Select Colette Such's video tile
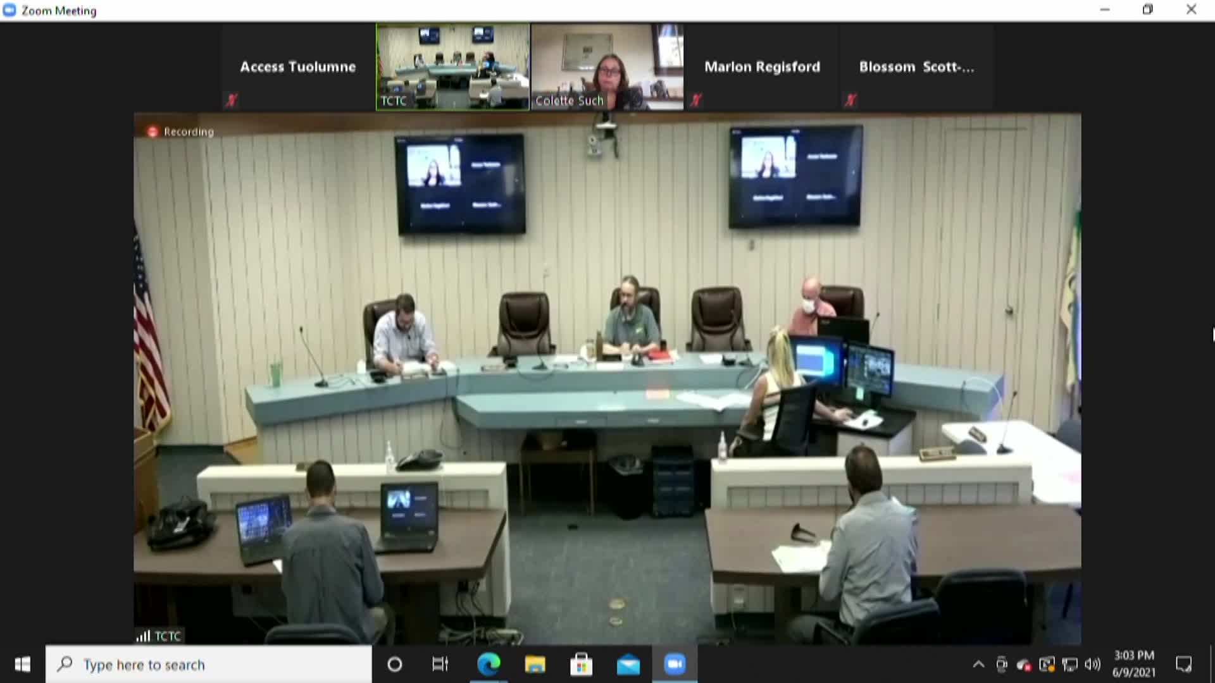1215x683 pixels. (x=606, y=66)
